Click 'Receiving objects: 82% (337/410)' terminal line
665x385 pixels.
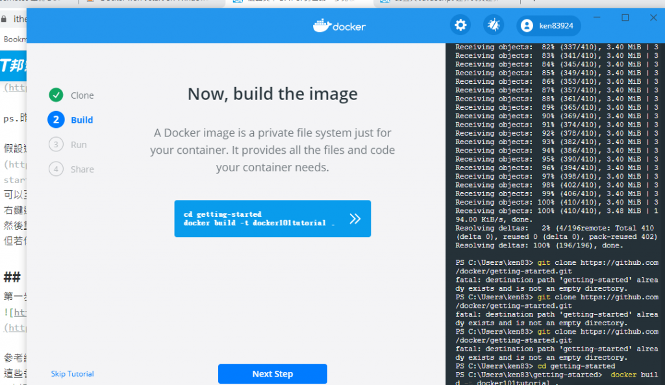[x=557, y=47]
